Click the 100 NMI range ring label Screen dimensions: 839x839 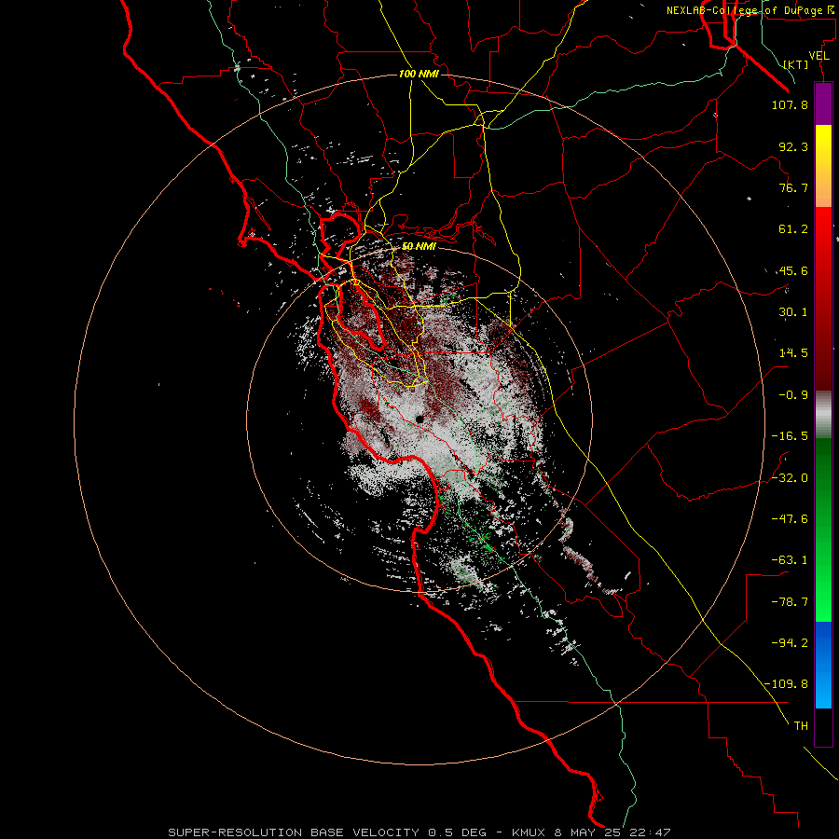point(419,74)
